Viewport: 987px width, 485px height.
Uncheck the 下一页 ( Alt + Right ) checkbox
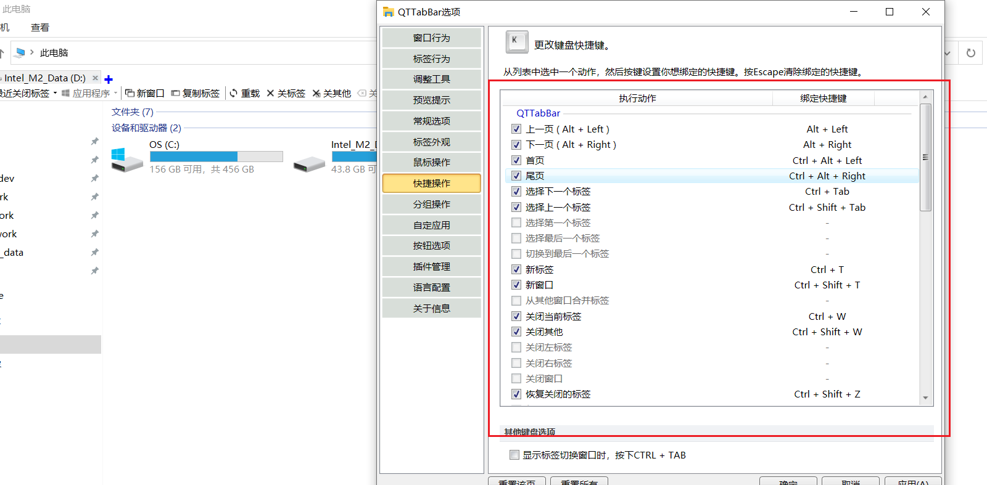tap(516, 144)
